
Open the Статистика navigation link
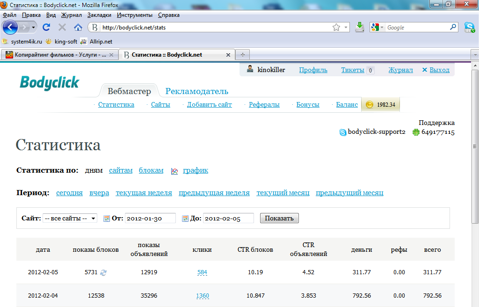click(x=116, y=104)
